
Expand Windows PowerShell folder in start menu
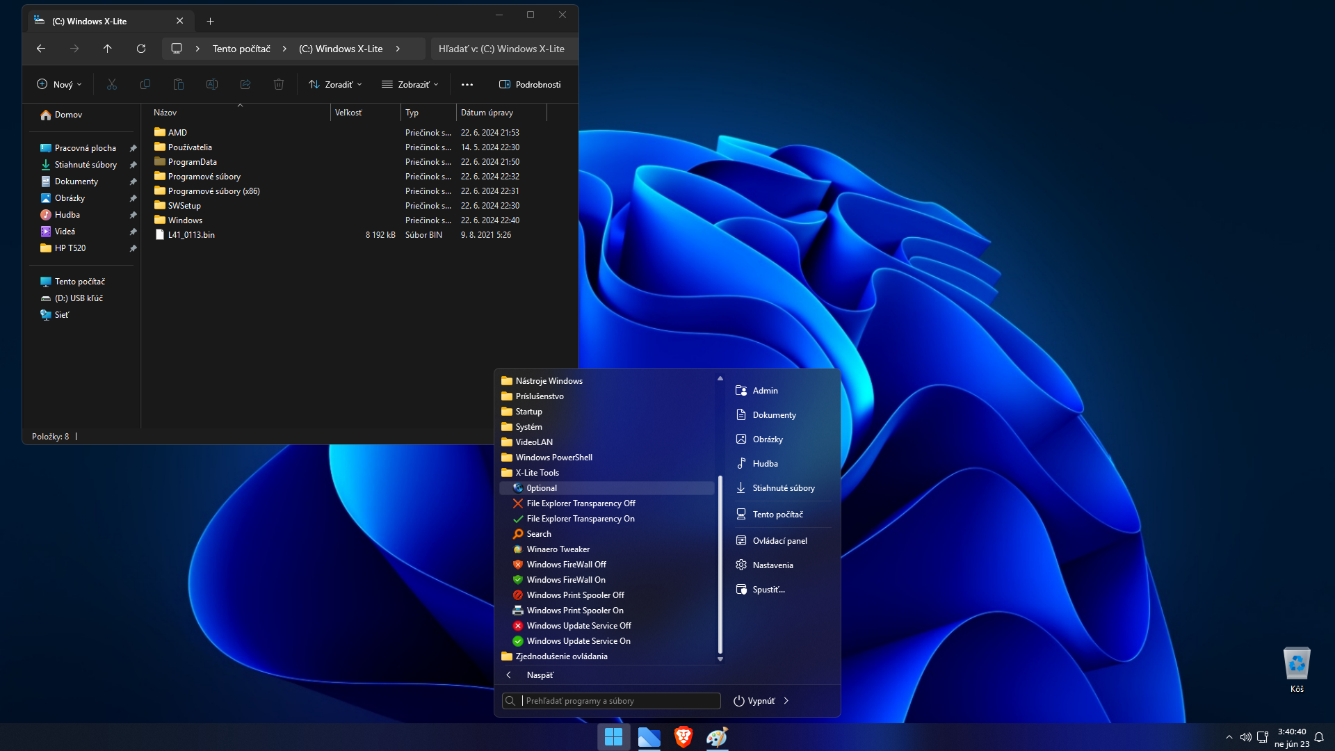click(553, 458)
